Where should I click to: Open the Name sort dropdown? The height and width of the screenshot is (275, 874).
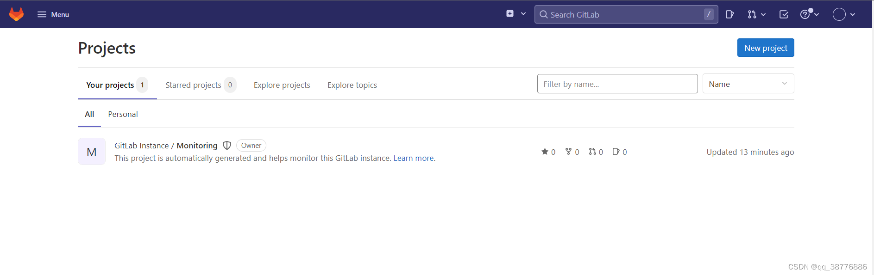[x=748, y=84]
